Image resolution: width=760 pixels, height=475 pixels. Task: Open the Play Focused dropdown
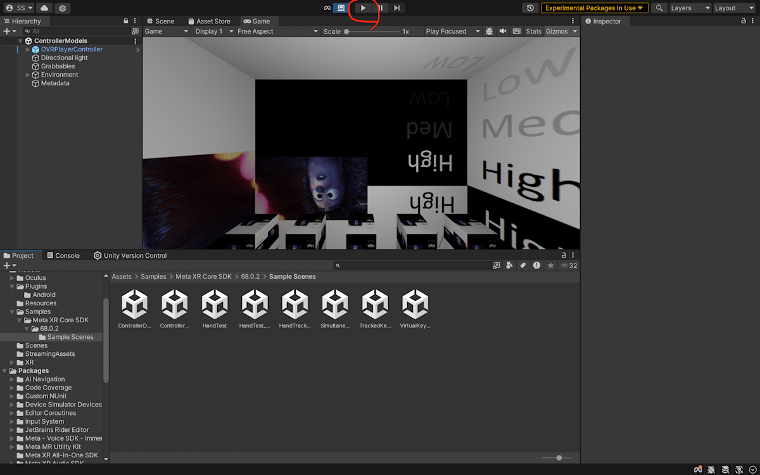(x=452, y=31)
